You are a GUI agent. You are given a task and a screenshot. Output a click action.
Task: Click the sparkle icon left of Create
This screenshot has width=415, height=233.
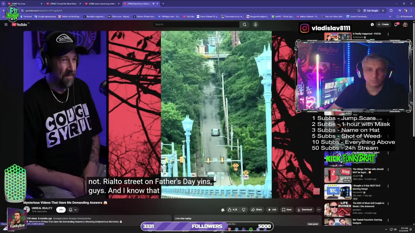[x=372, y=24]
